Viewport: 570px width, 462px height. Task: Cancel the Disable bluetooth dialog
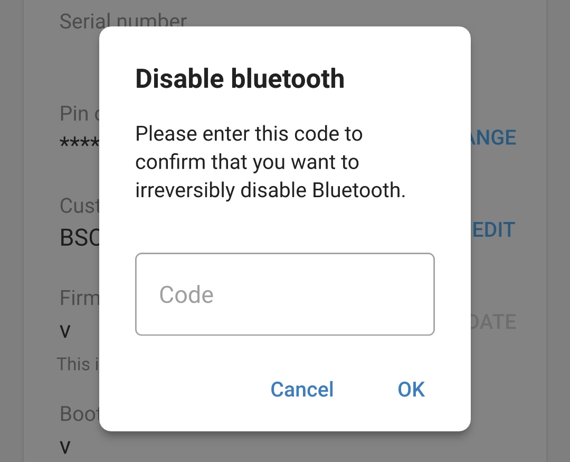(x=301, y=389)
